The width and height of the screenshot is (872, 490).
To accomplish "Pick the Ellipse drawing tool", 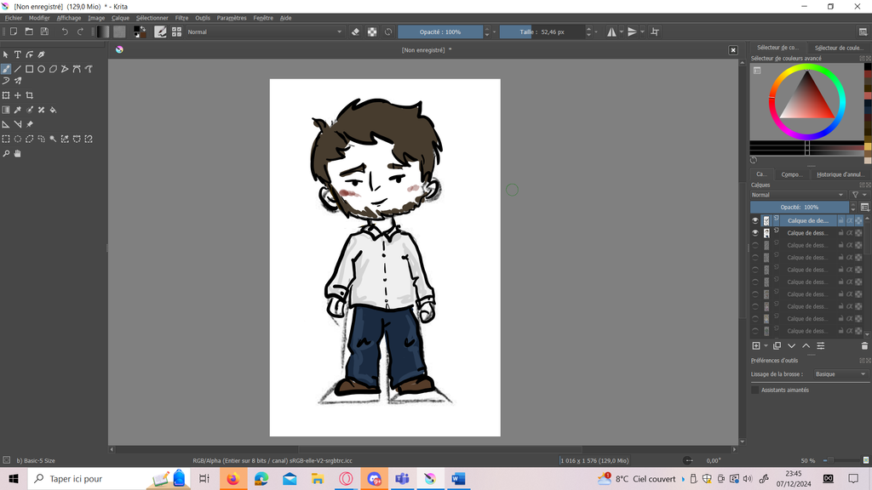I will 41,69.
